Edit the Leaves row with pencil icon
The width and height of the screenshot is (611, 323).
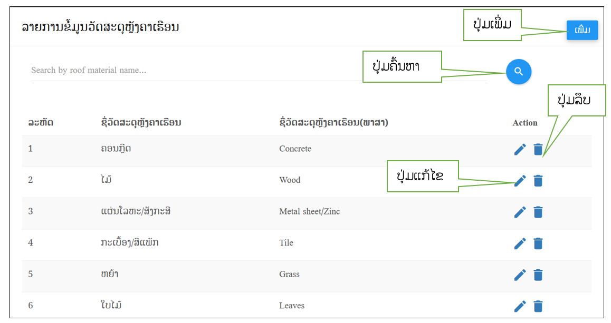coord(520,306)
